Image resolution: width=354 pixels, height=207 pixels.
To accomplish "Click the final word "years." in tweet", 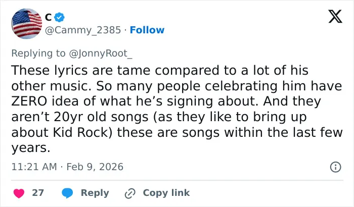I will [31, 148].
